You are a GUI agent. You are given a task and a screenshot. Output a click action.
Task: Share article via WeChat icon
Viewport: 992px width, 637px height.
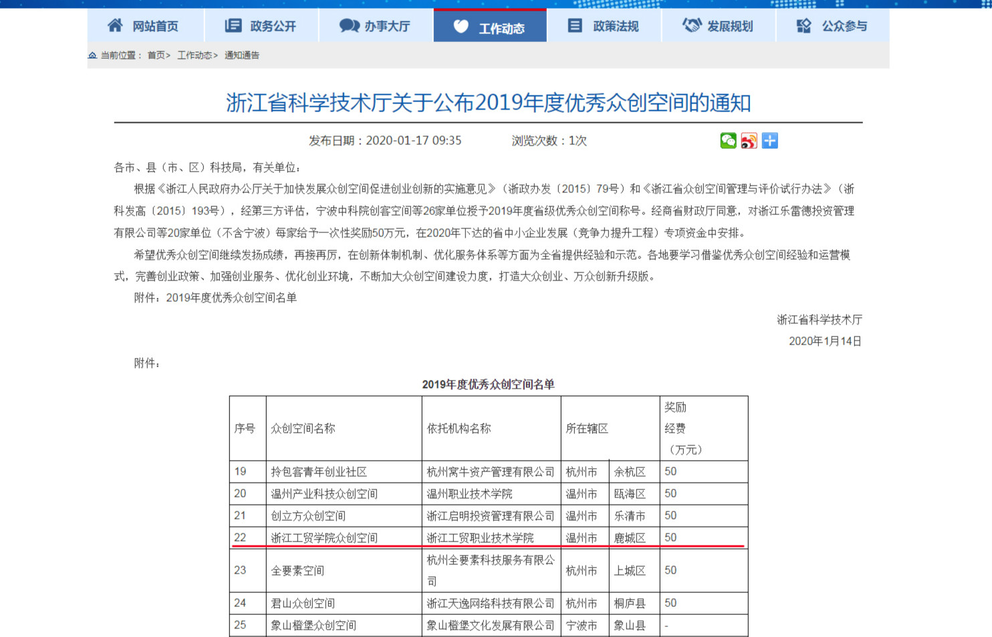[728, 141]
